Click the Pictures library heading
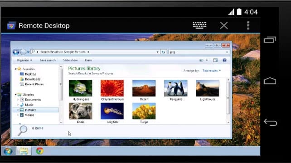This screenshot has width=291, height=163. (84, 68)
